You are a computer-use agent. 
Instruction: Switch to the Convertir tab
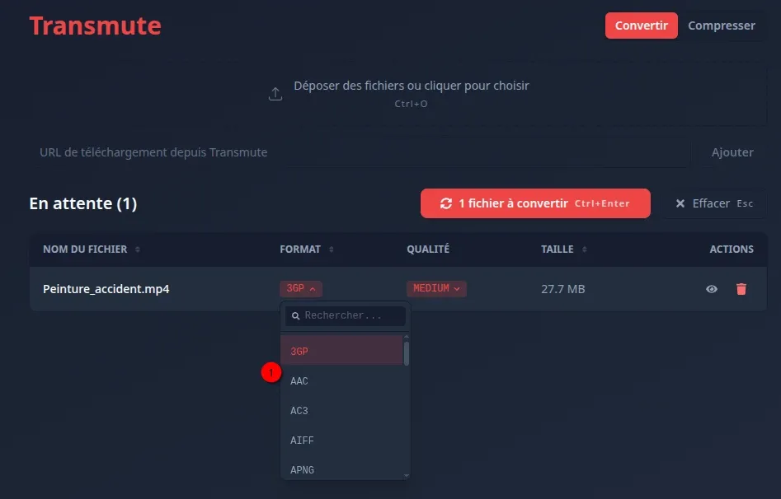641,26
